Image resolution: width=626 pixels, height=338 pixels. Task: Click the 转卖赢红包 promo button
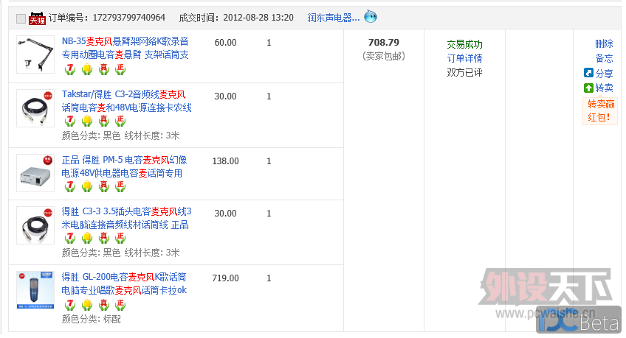click(600, 110)
